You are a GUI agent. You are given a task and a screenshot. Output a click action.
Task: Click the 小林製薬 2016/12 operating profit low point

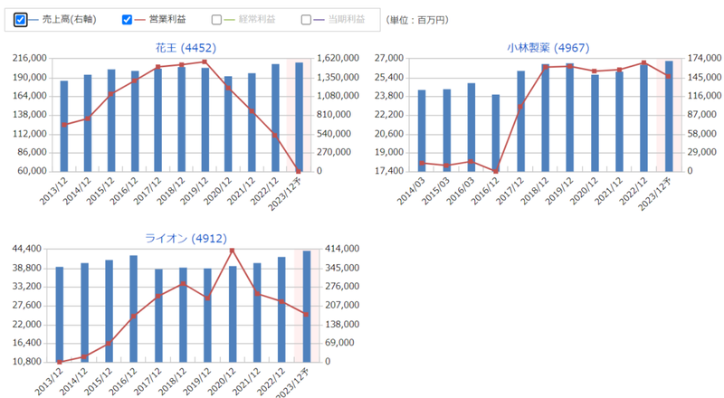coord(496,171)
